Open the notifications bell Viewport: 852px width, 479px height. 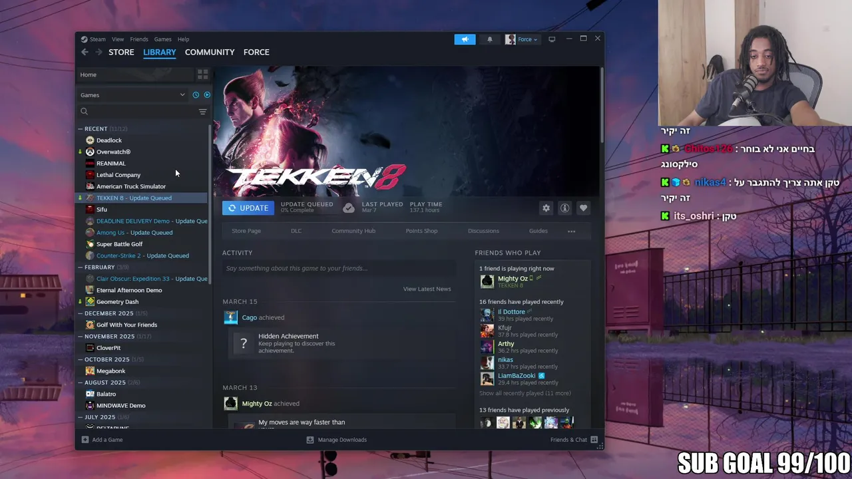tap(490, 39)
